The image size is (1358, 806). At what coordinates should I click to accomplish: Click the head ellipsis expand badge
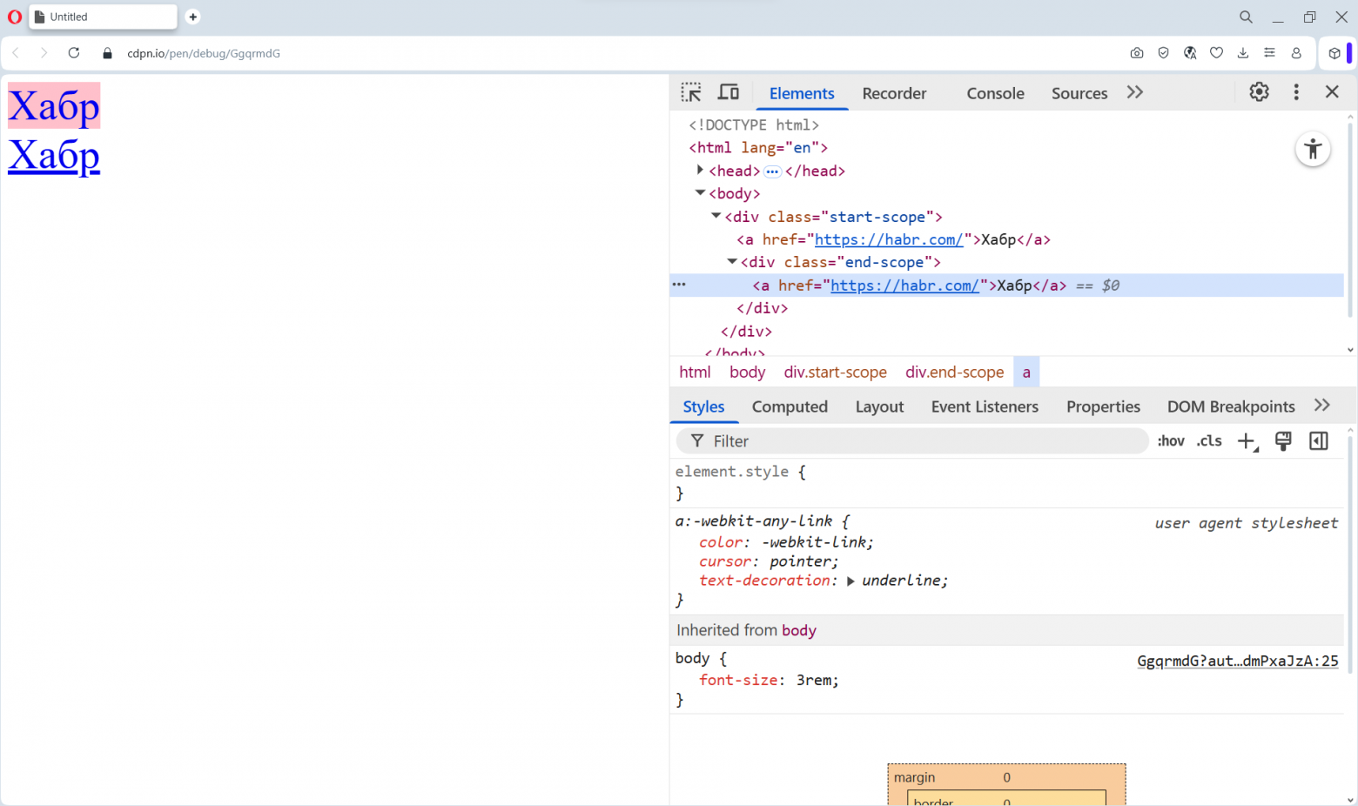772,171
